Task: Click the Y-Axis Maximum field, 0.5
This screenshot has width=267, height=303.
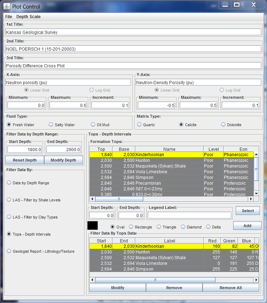Action: pyautogui.click(x=198, y=105)
